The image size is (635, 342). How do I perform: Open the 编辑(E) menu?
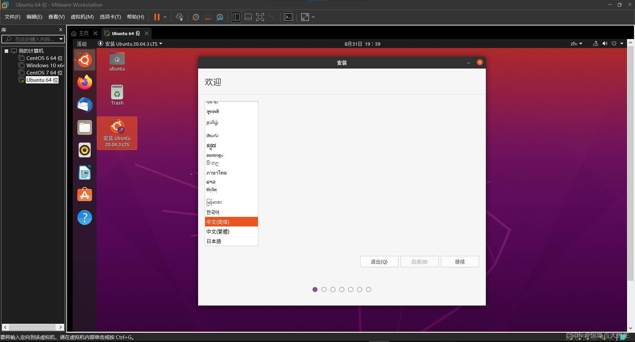pos(34,17)
